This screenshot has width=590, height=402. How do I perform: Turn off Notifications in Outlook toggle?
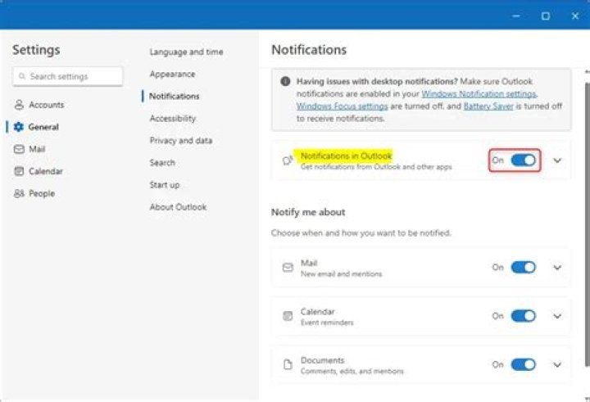(523, 160)
